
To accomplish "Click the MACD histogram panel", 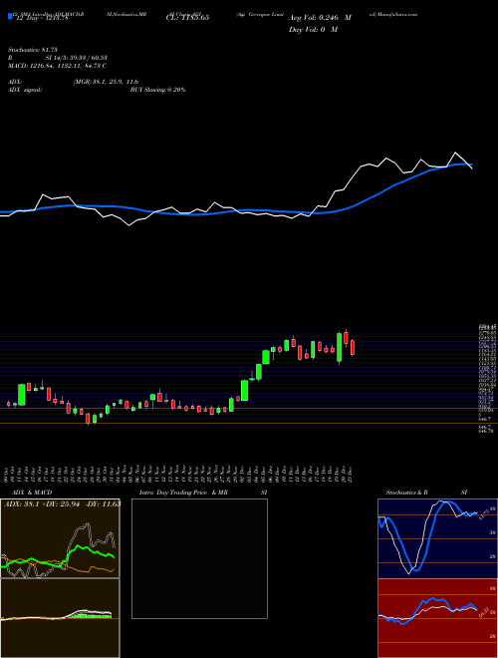I will point(60,618).
